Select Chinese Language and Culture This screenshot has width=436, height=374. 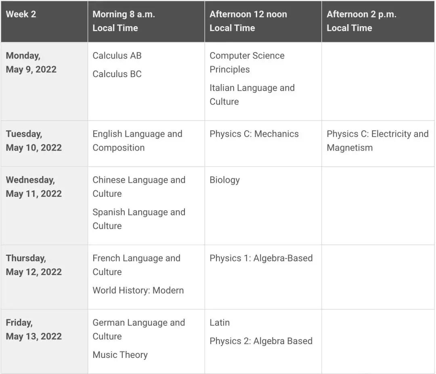tap(138, 187)
